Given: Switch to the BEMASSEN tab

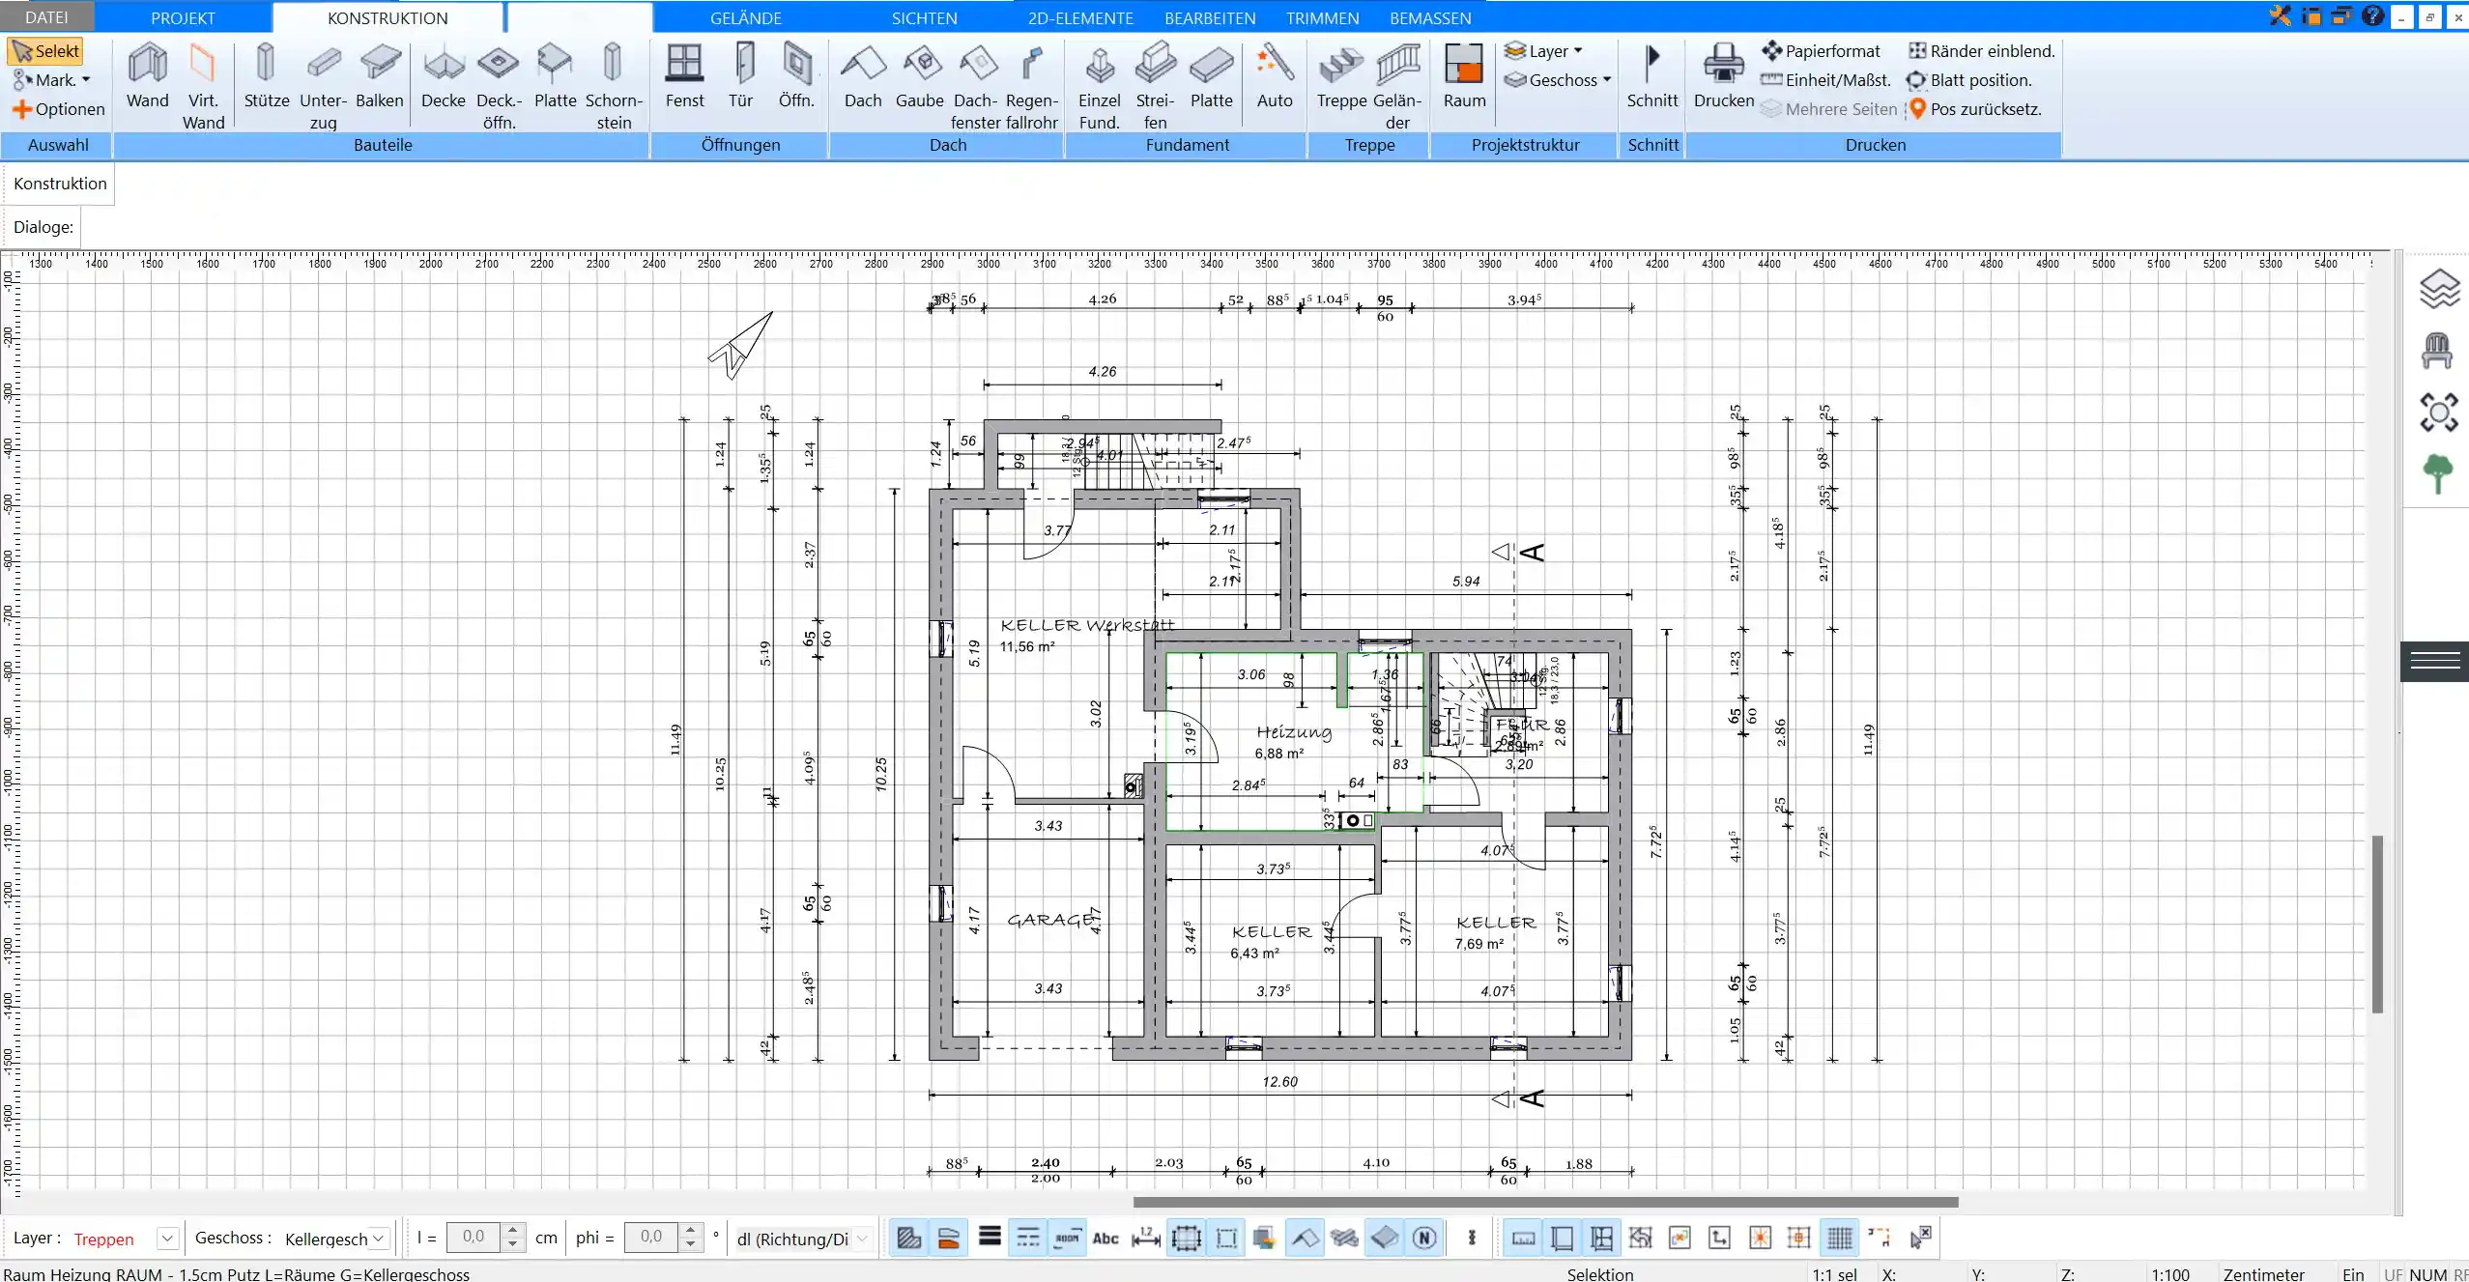Looking at the screenshot, I should point(1430,17).
